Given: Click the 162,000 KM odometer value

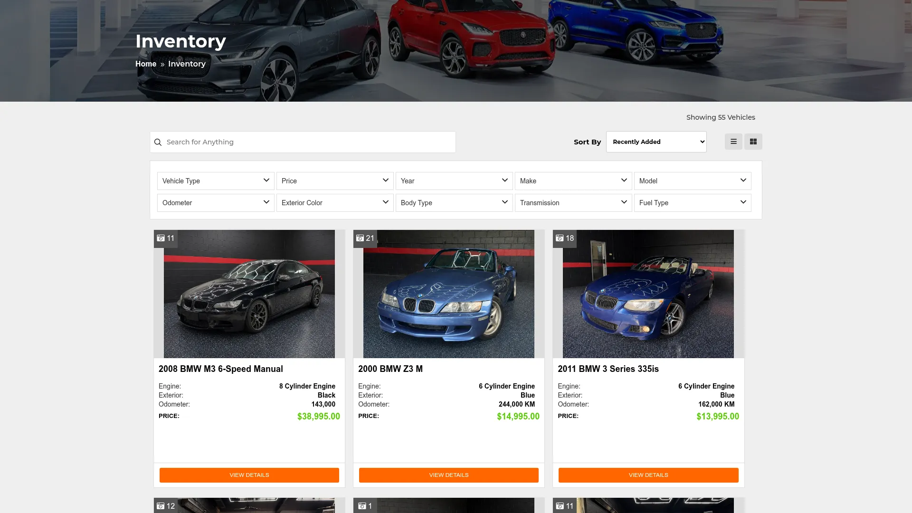Looking at the screenshot, I should point(716,404).
